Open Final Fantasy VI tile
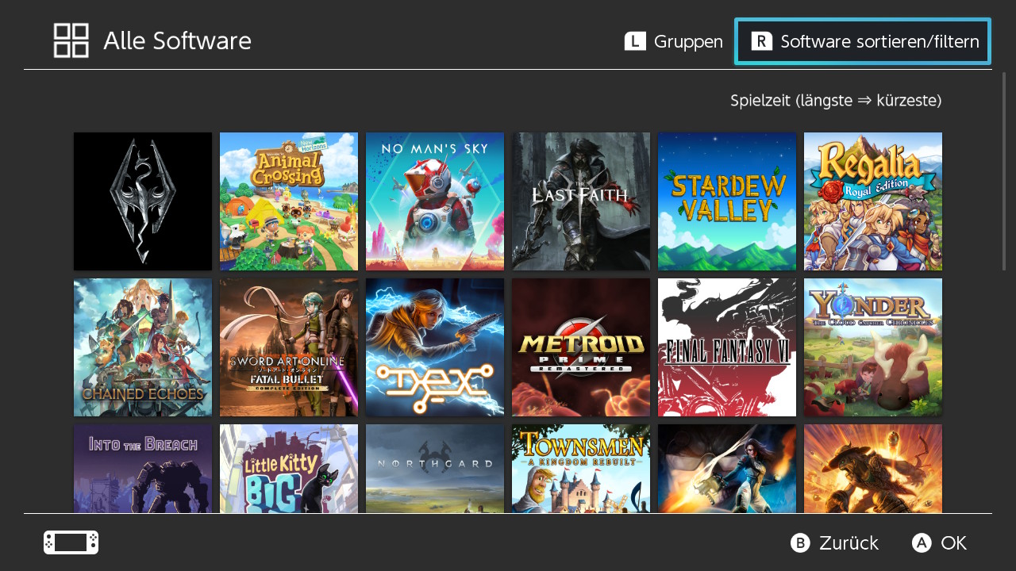1016x571 pixels. 727,347
